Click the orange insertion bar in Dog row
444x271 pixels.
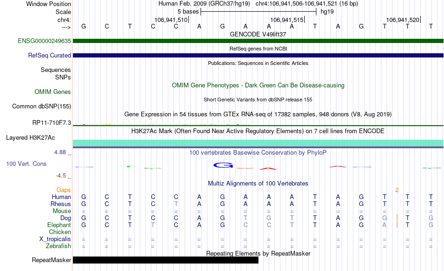click(397, 217)
